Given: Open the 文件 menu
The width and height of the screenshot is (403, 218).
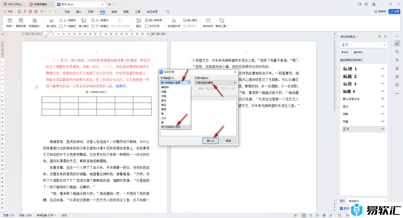Looking at the screenshot, I should (x=8, y=12).
